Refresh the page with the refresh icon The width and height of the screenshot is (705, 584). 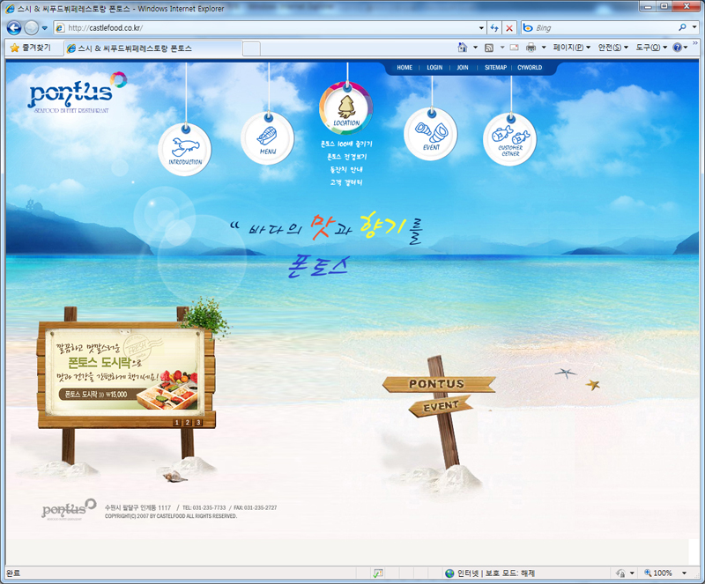494,28
